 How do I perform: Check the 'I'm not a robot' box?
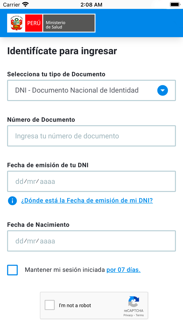tap(49, 305)
